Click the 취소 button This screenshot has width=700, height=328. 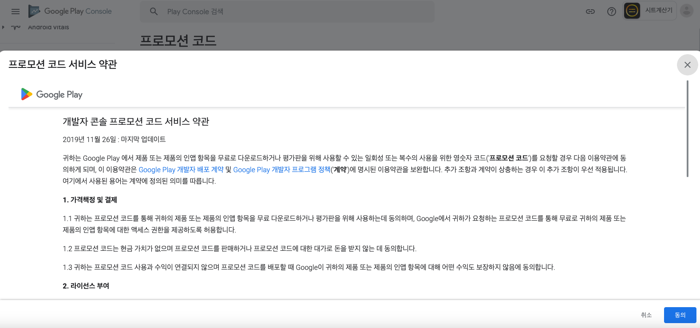[646, 315]
